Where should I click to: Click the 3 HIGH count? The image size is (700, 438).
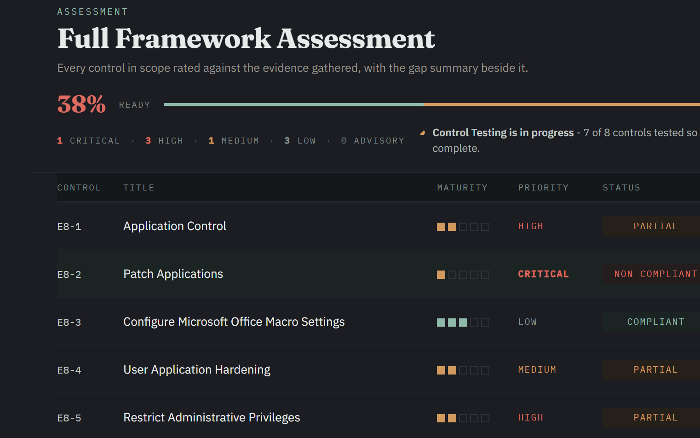coord(164,141)
